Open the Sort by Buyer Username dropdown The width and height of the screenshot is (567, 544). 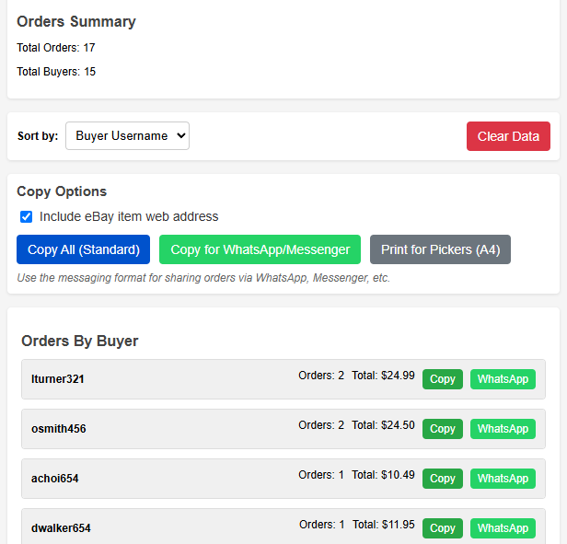(127, 136)
